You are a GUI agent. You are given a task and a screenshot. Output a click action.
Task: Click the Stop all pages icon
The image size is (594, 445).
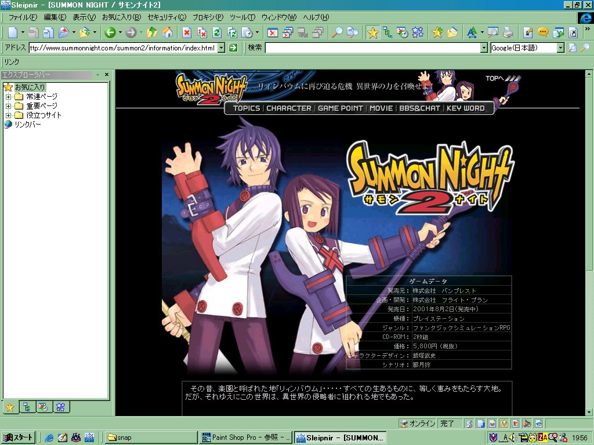pos(202,32)
